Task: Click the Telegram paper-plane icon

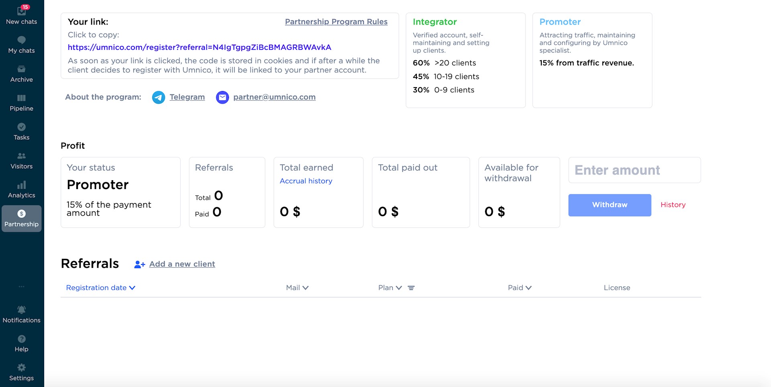Action: (158, 97)
